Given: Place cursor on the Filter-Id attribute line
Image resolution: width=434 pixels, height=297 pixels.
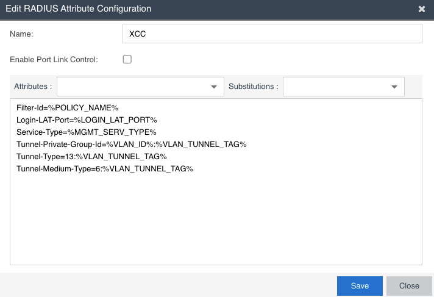Looking at the screenshot, I should tap(67, 107).
